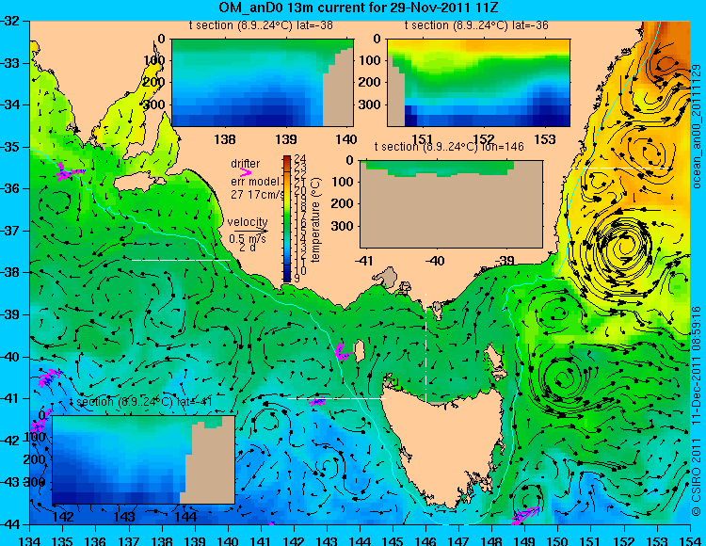
Task: Open the lat=-41 temperature section inset plot
Action: point(144,459)
